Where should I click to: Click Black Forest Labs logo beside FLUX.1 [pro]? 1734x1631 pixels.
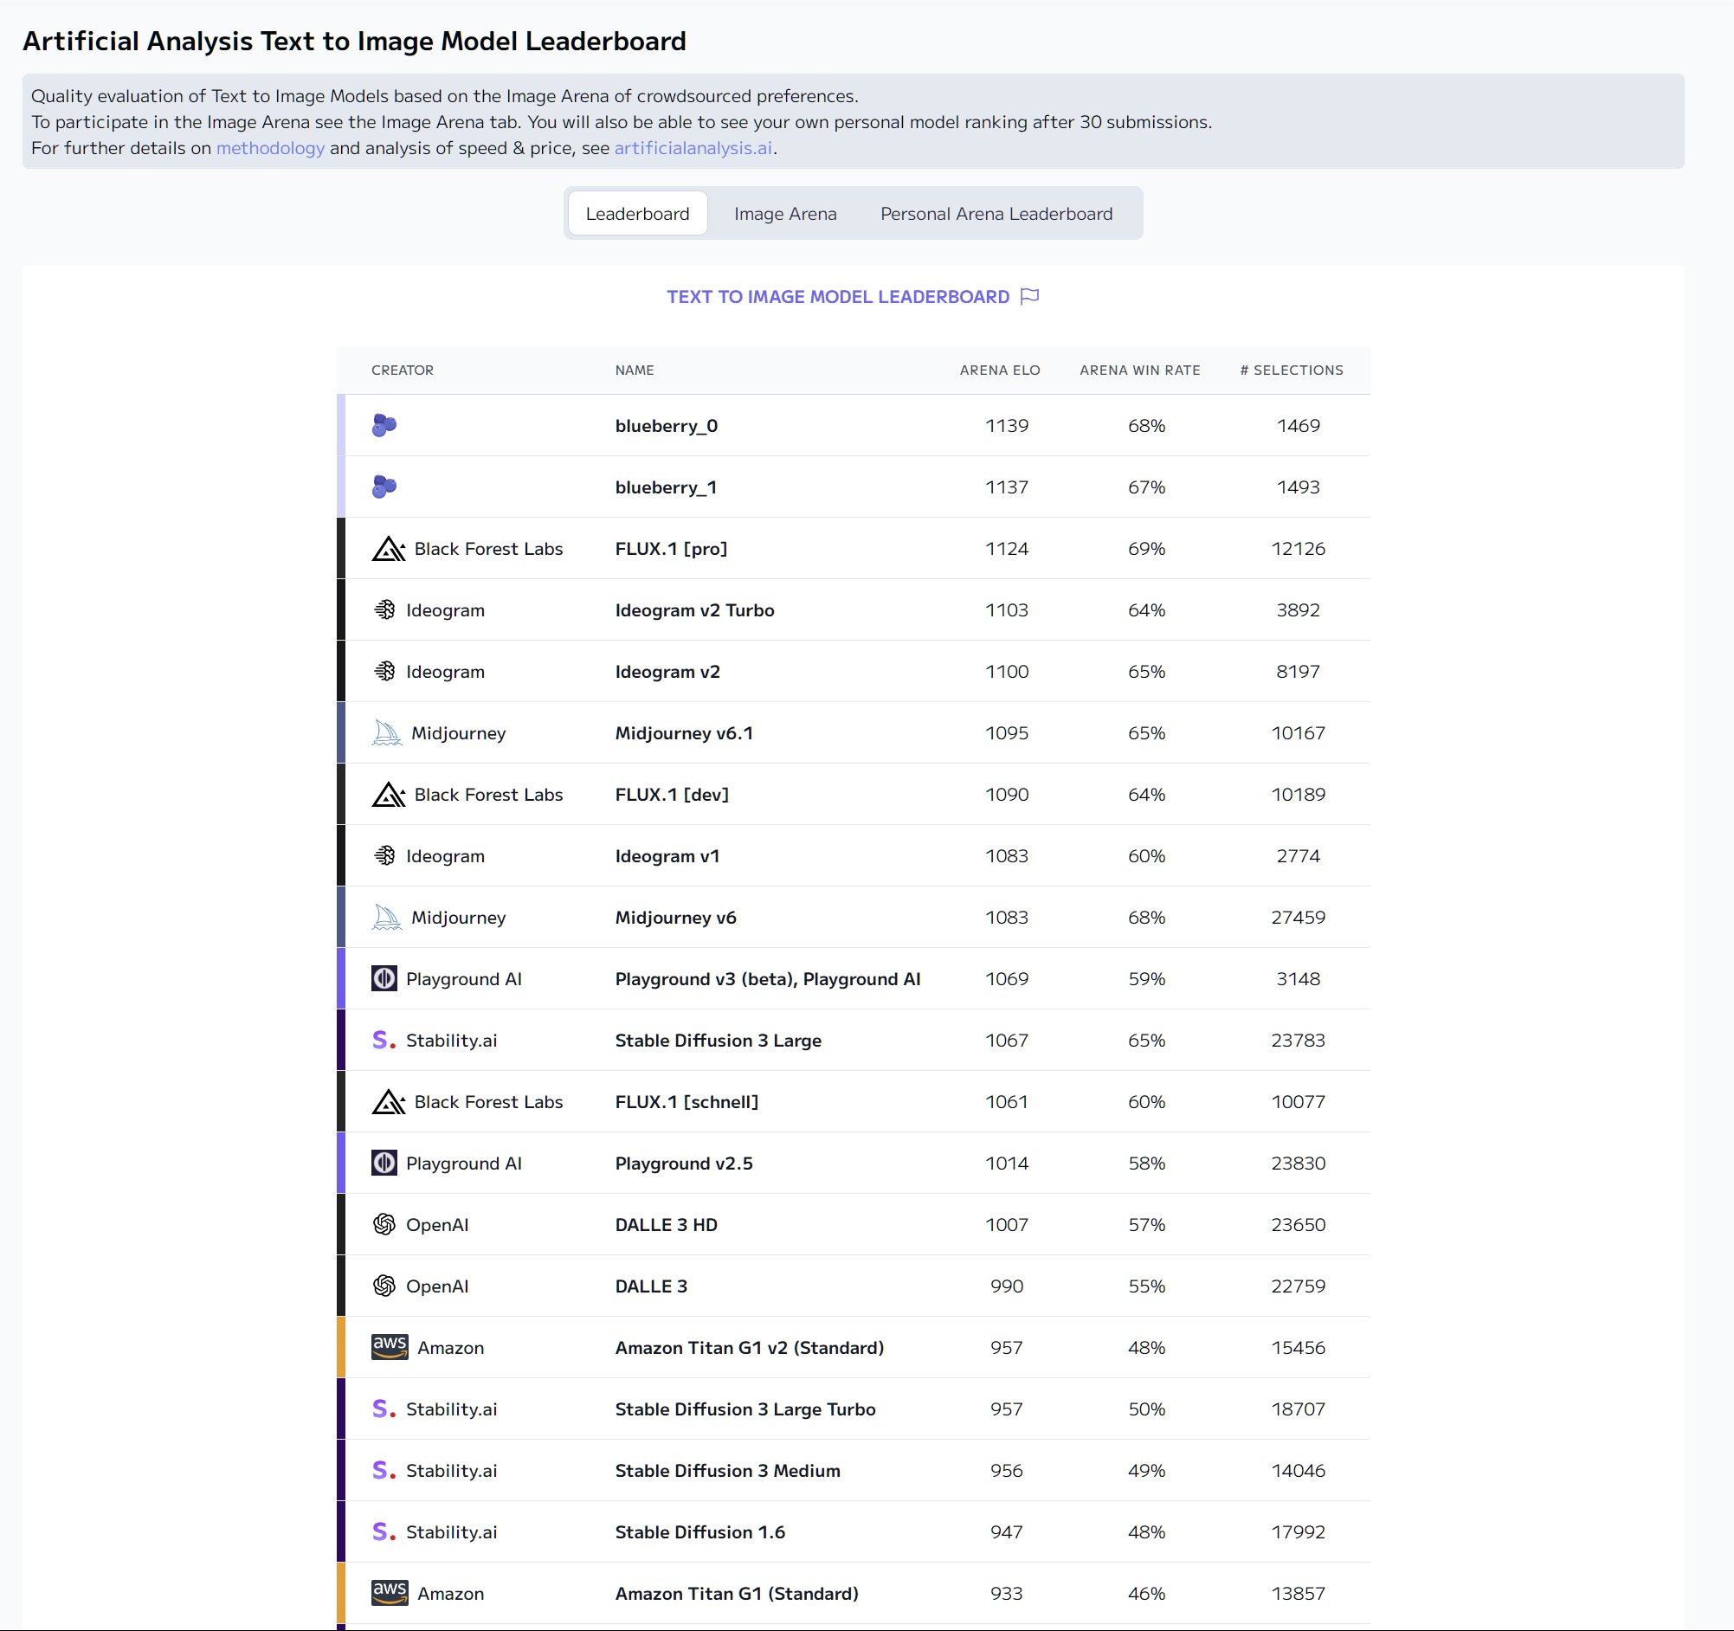[x=388, y=549]
